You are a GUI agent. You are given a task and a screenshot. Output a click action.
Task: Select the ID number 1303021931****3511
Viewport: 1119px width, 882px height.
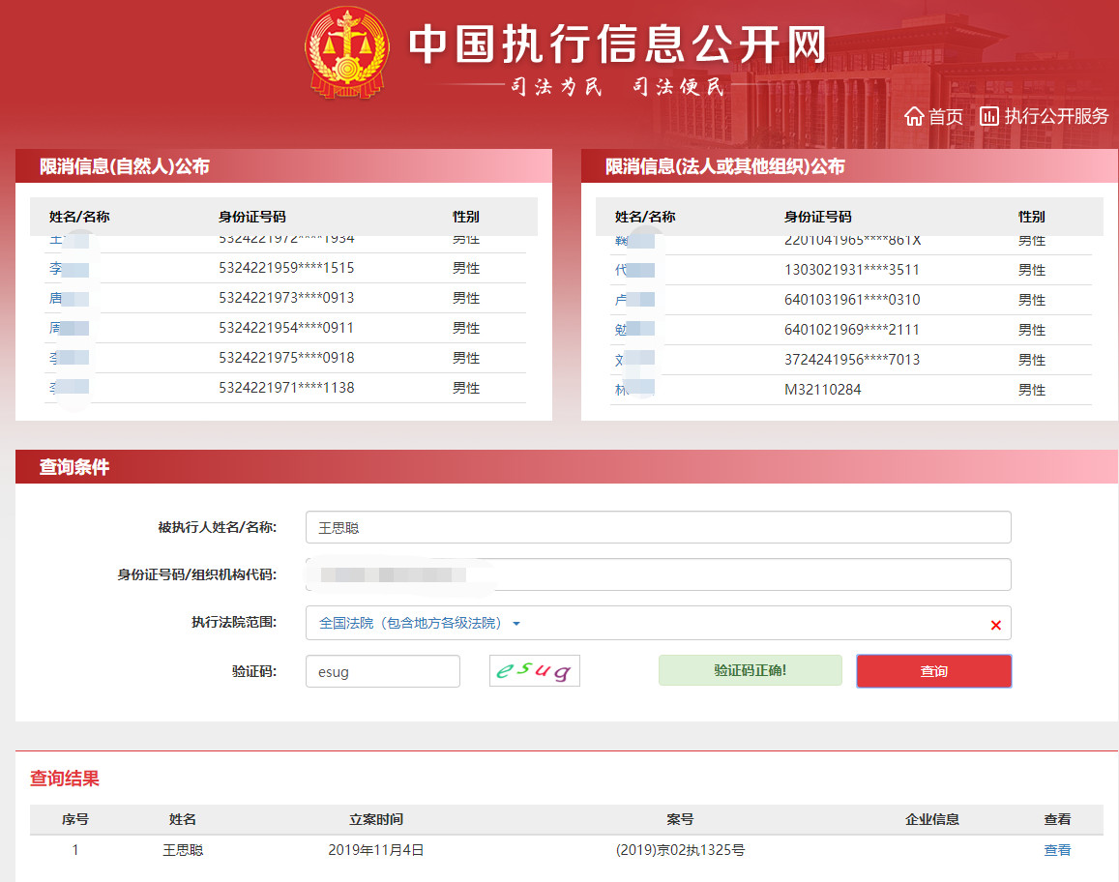pos(852,271)
